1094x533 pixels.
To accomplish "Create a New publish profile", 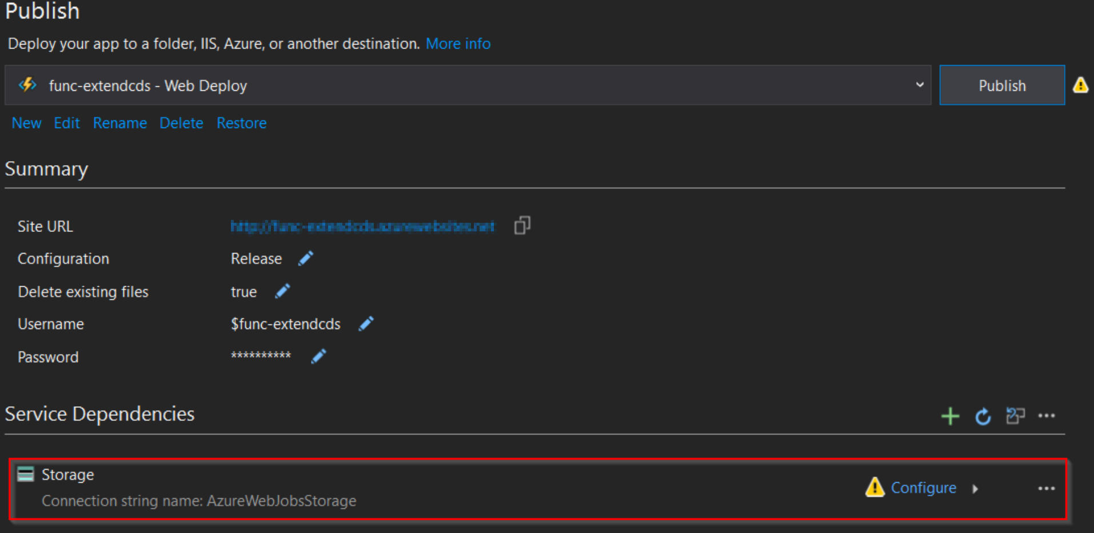I will pos(26,123).
